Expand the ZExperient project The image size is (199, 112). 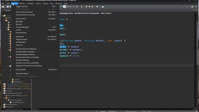pyautogui.click(x=2, y=107)
